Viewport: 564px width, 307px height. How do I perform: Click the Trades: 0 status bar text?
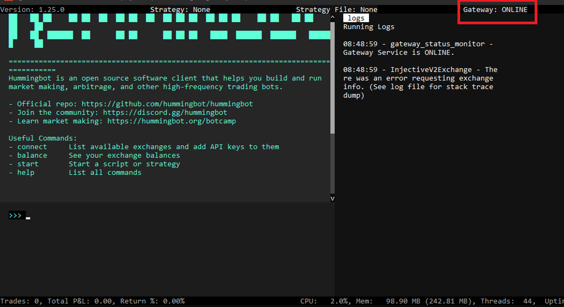click(19, 301)
